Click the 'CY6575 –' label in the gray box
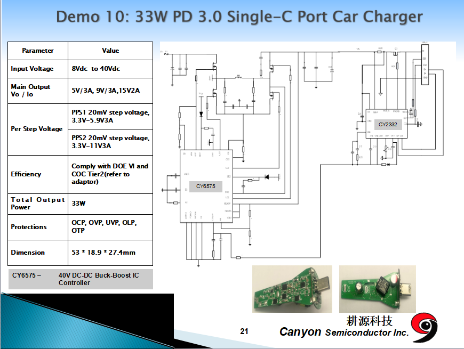 coord(27,275)
